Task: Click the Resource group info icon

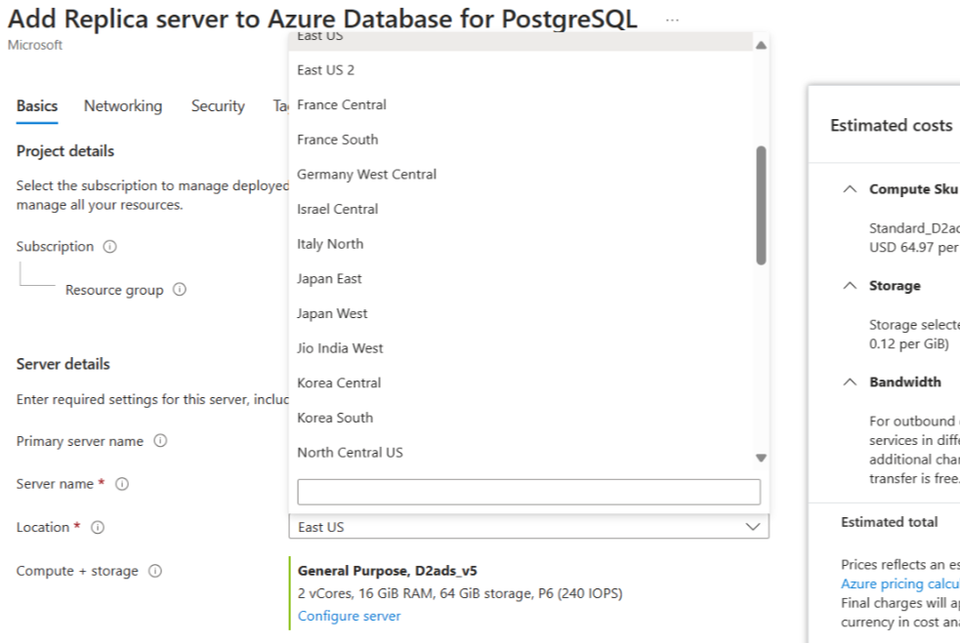Action: tap(180, 290)
